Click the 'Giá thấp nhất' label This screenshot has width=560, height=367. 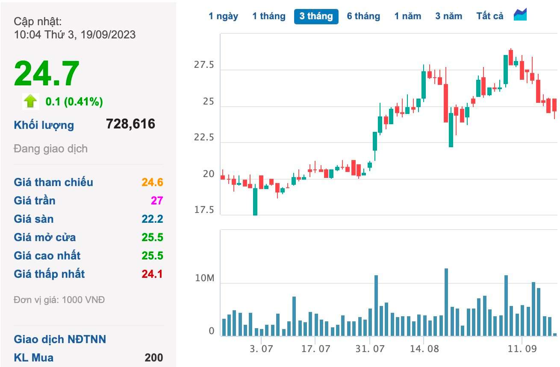point(50,274)
